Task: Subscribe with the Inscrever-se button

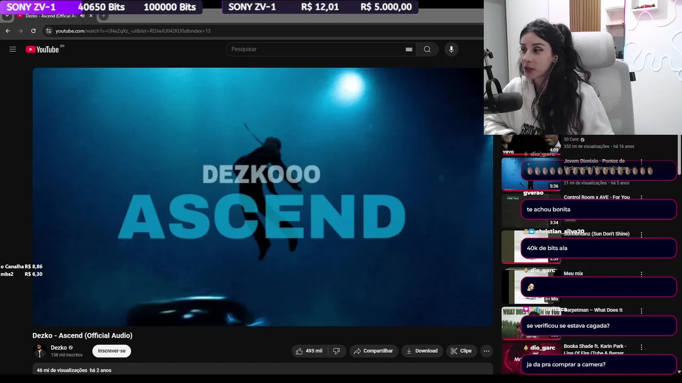Action: (x=111, y=351)
